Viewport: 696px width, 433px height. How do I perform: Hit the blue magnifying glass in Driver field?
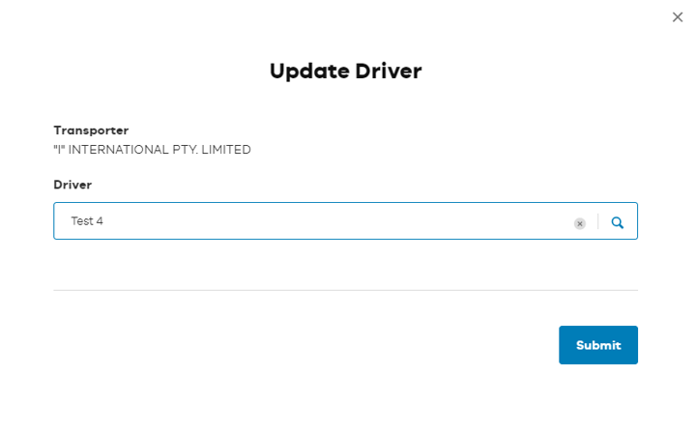point(618,222)
